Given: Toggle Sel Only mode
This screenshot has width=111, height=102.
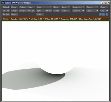Looking at the screenshot, I should (6, 11).
